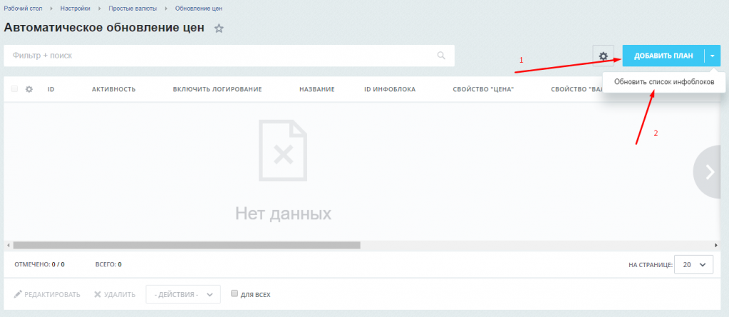Open dropdown arrow beside Добавить план
This screenshot has height=317, width=729.
click(x=713, y=56)
